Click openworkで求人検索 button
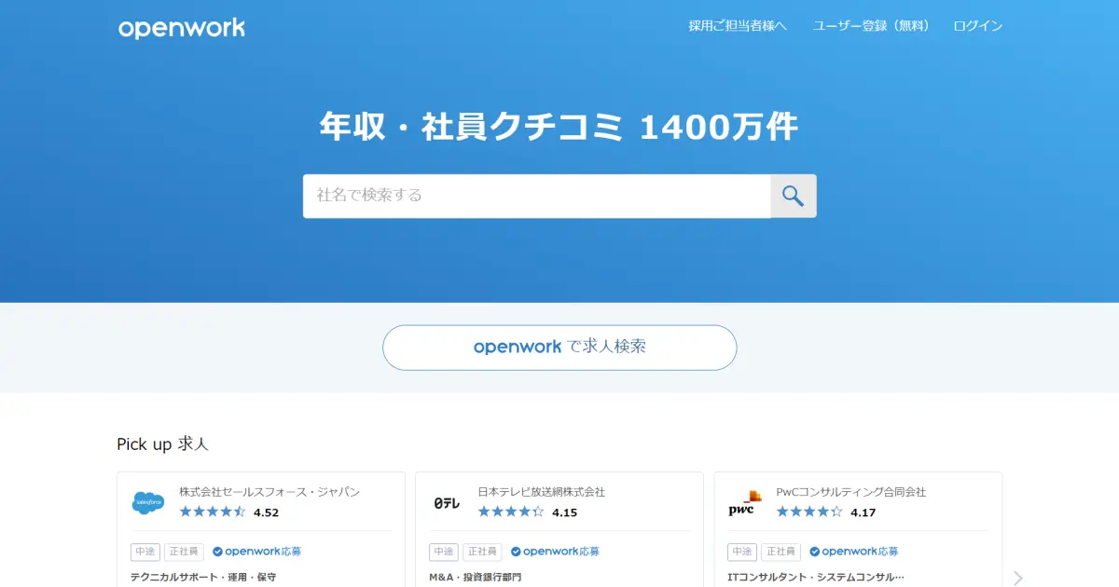Viewport: 1119px width, 587px height. tap(559, 348)
